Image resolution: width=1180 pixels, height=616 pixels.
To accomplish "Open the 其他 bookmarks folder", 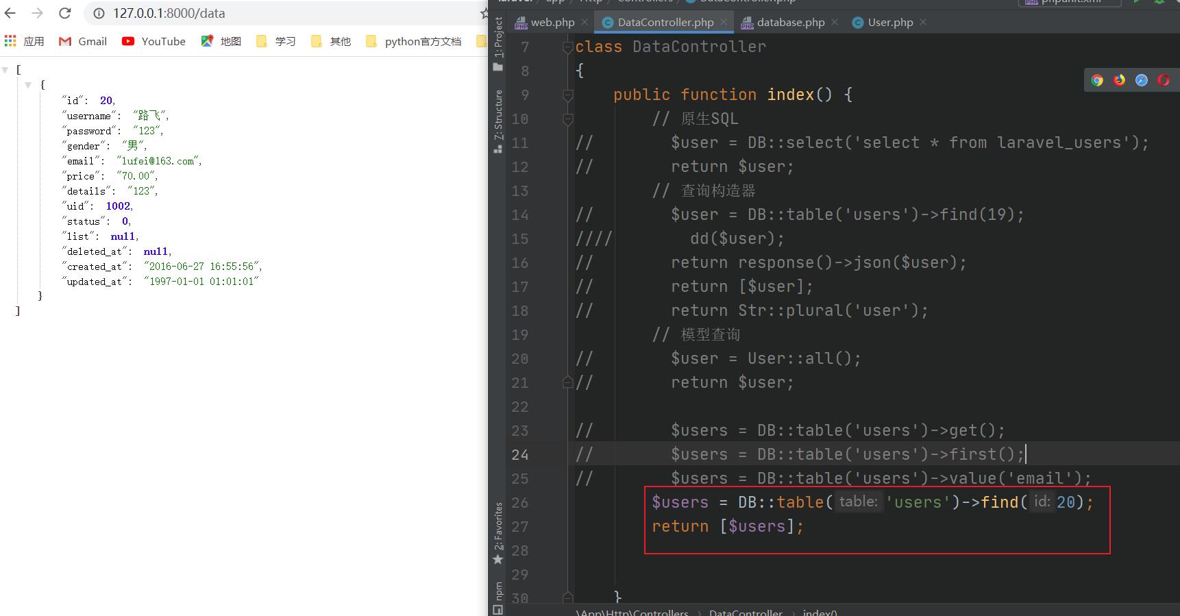I will (x=330, y=41).
